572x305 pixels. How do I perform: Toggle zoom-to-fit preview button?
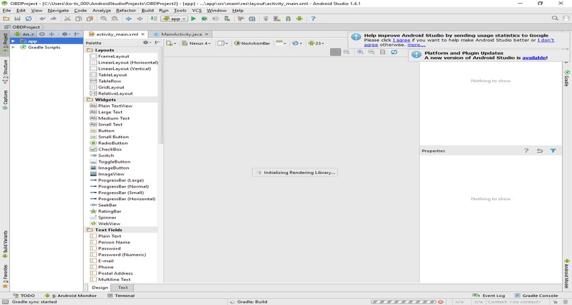point(335,52)
